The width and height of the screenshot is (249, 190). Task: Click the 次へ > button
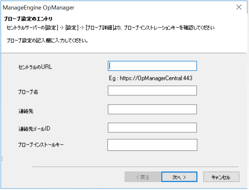click(179, 177)
